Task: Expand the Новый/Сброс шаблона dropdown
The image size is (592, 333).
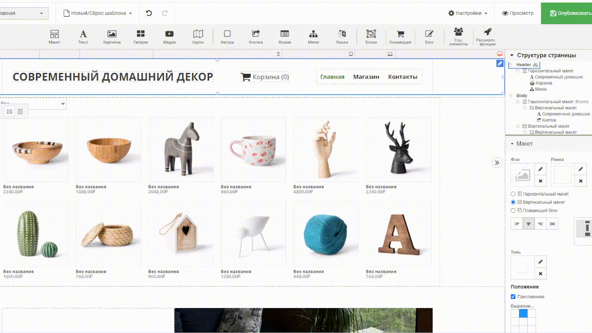Action: click(98, 13)
